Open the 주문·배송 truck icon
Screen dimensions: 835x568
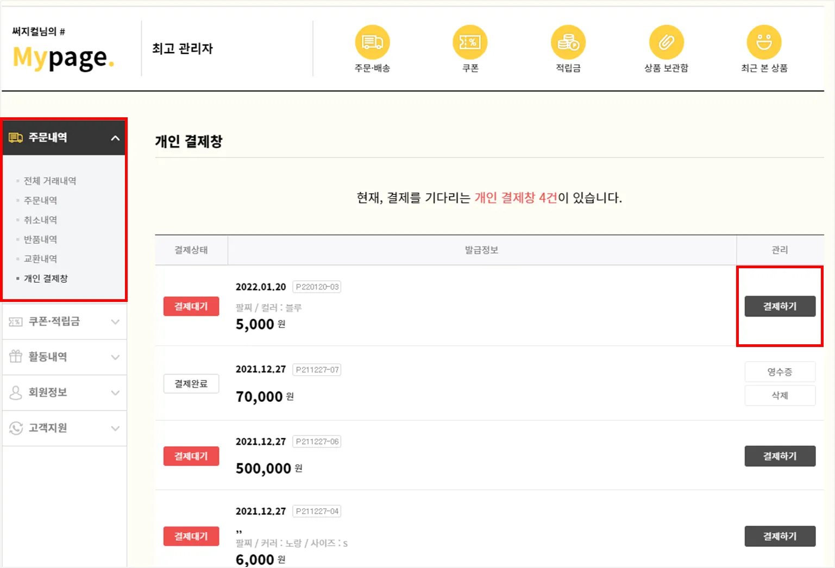click(372, 42)
